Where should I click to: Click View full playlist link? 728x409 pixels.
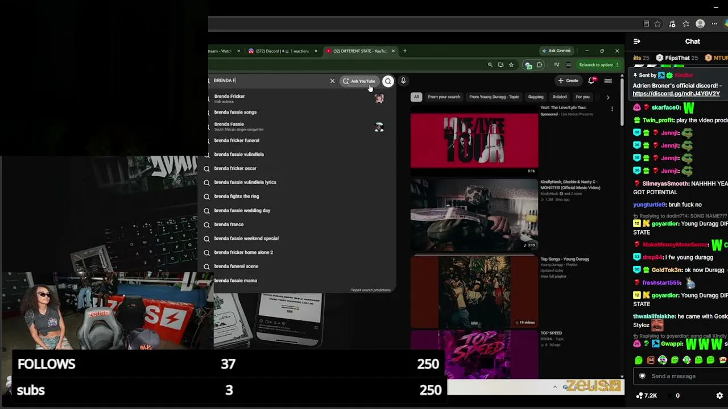click(x=552, y=276)
